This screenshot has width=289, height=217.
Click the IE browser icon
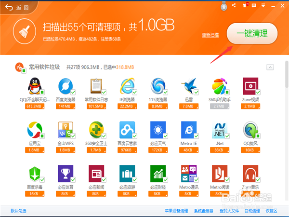click(127, 86)
